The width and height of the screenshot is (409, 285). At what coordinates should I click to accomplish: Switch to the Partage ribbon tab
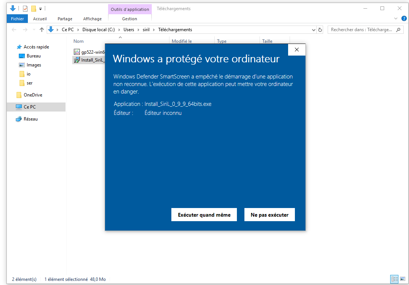(65, 19)
